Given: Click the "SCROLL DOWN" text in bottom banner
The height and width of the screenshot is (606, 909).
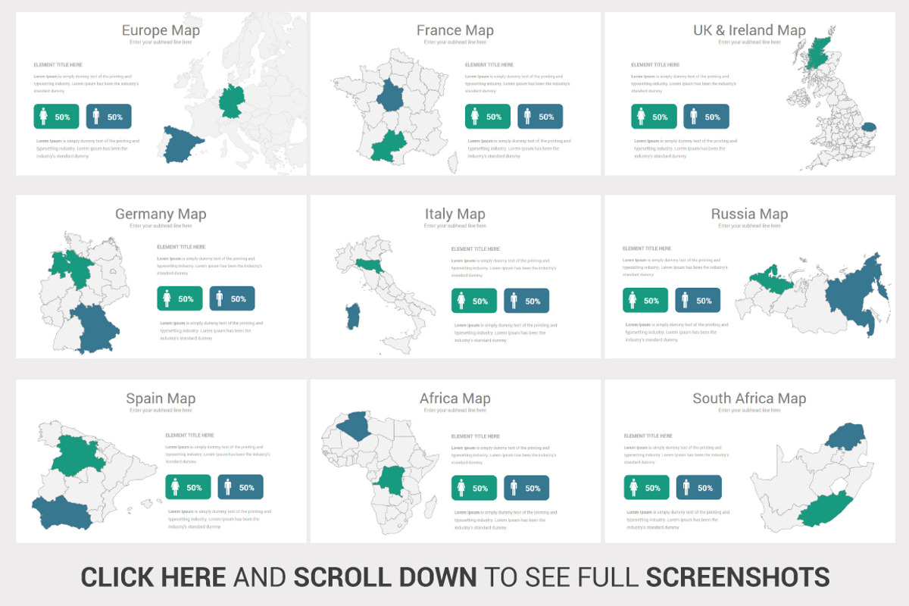Looking at the screenshot, I should click(385, 577).
